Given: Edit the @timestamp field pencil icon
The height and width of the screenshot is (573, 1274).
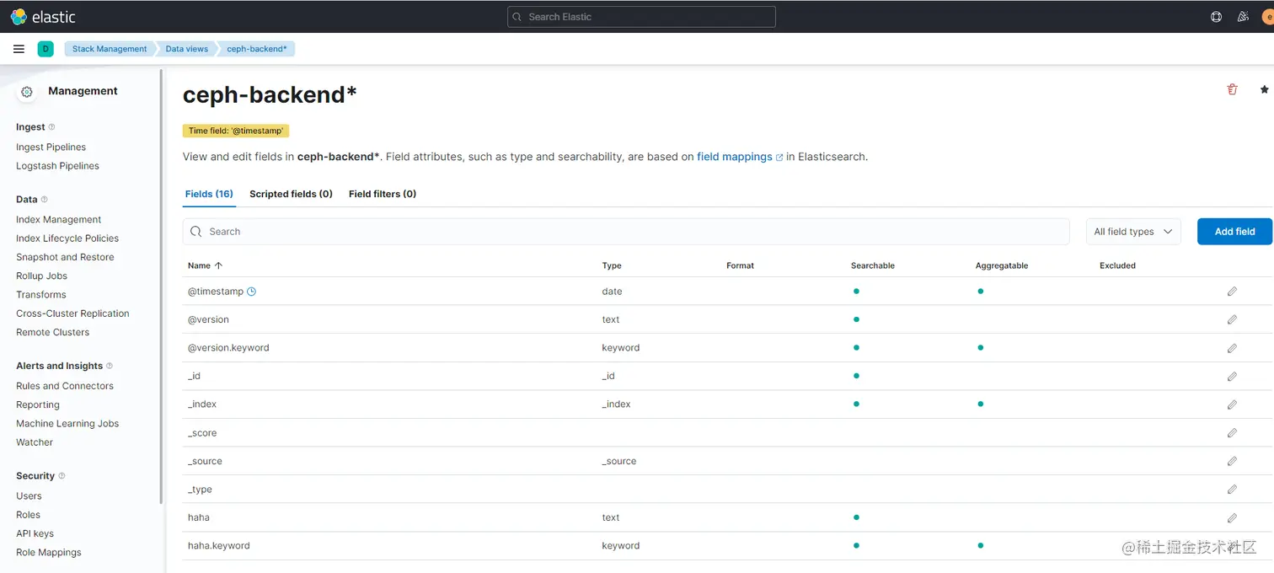Looking at the screenshot, I should pos(1232,292).
